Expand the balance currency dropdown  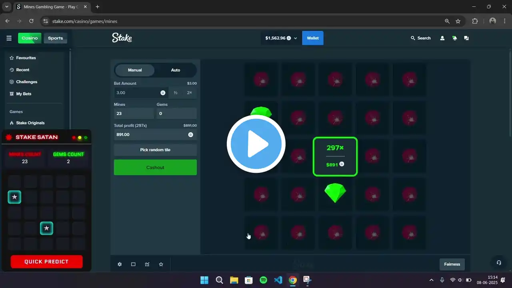coord(296,38)
